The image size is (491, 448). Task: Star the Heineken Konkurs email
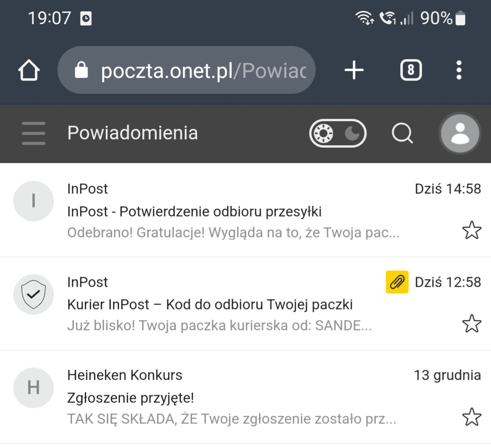coord(471,417)
